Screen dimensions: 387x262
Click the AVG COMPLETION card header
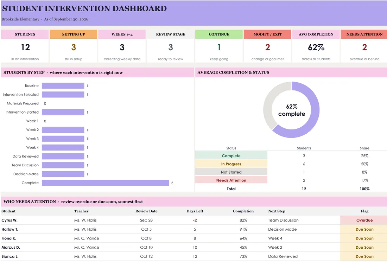(316, 34)
